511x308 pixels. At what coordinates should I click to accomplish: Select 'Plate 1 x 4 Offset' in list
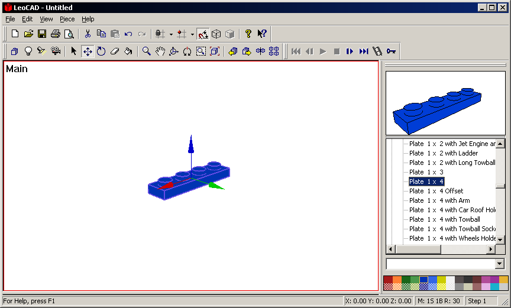[436, 191]
